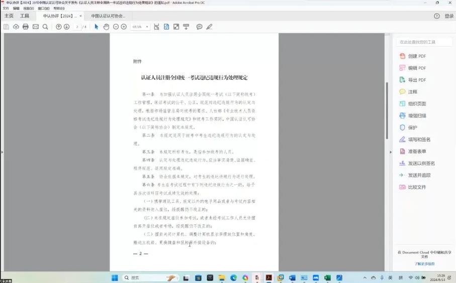The image size is (456, 283).
Task: Click the 了解更多信息 link
Action: tap(424, 264)
